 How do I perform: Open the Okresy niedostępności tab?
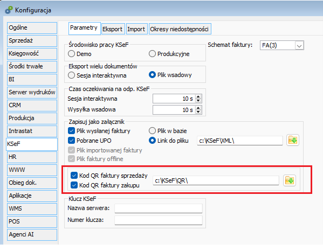(x=180, y=29)
